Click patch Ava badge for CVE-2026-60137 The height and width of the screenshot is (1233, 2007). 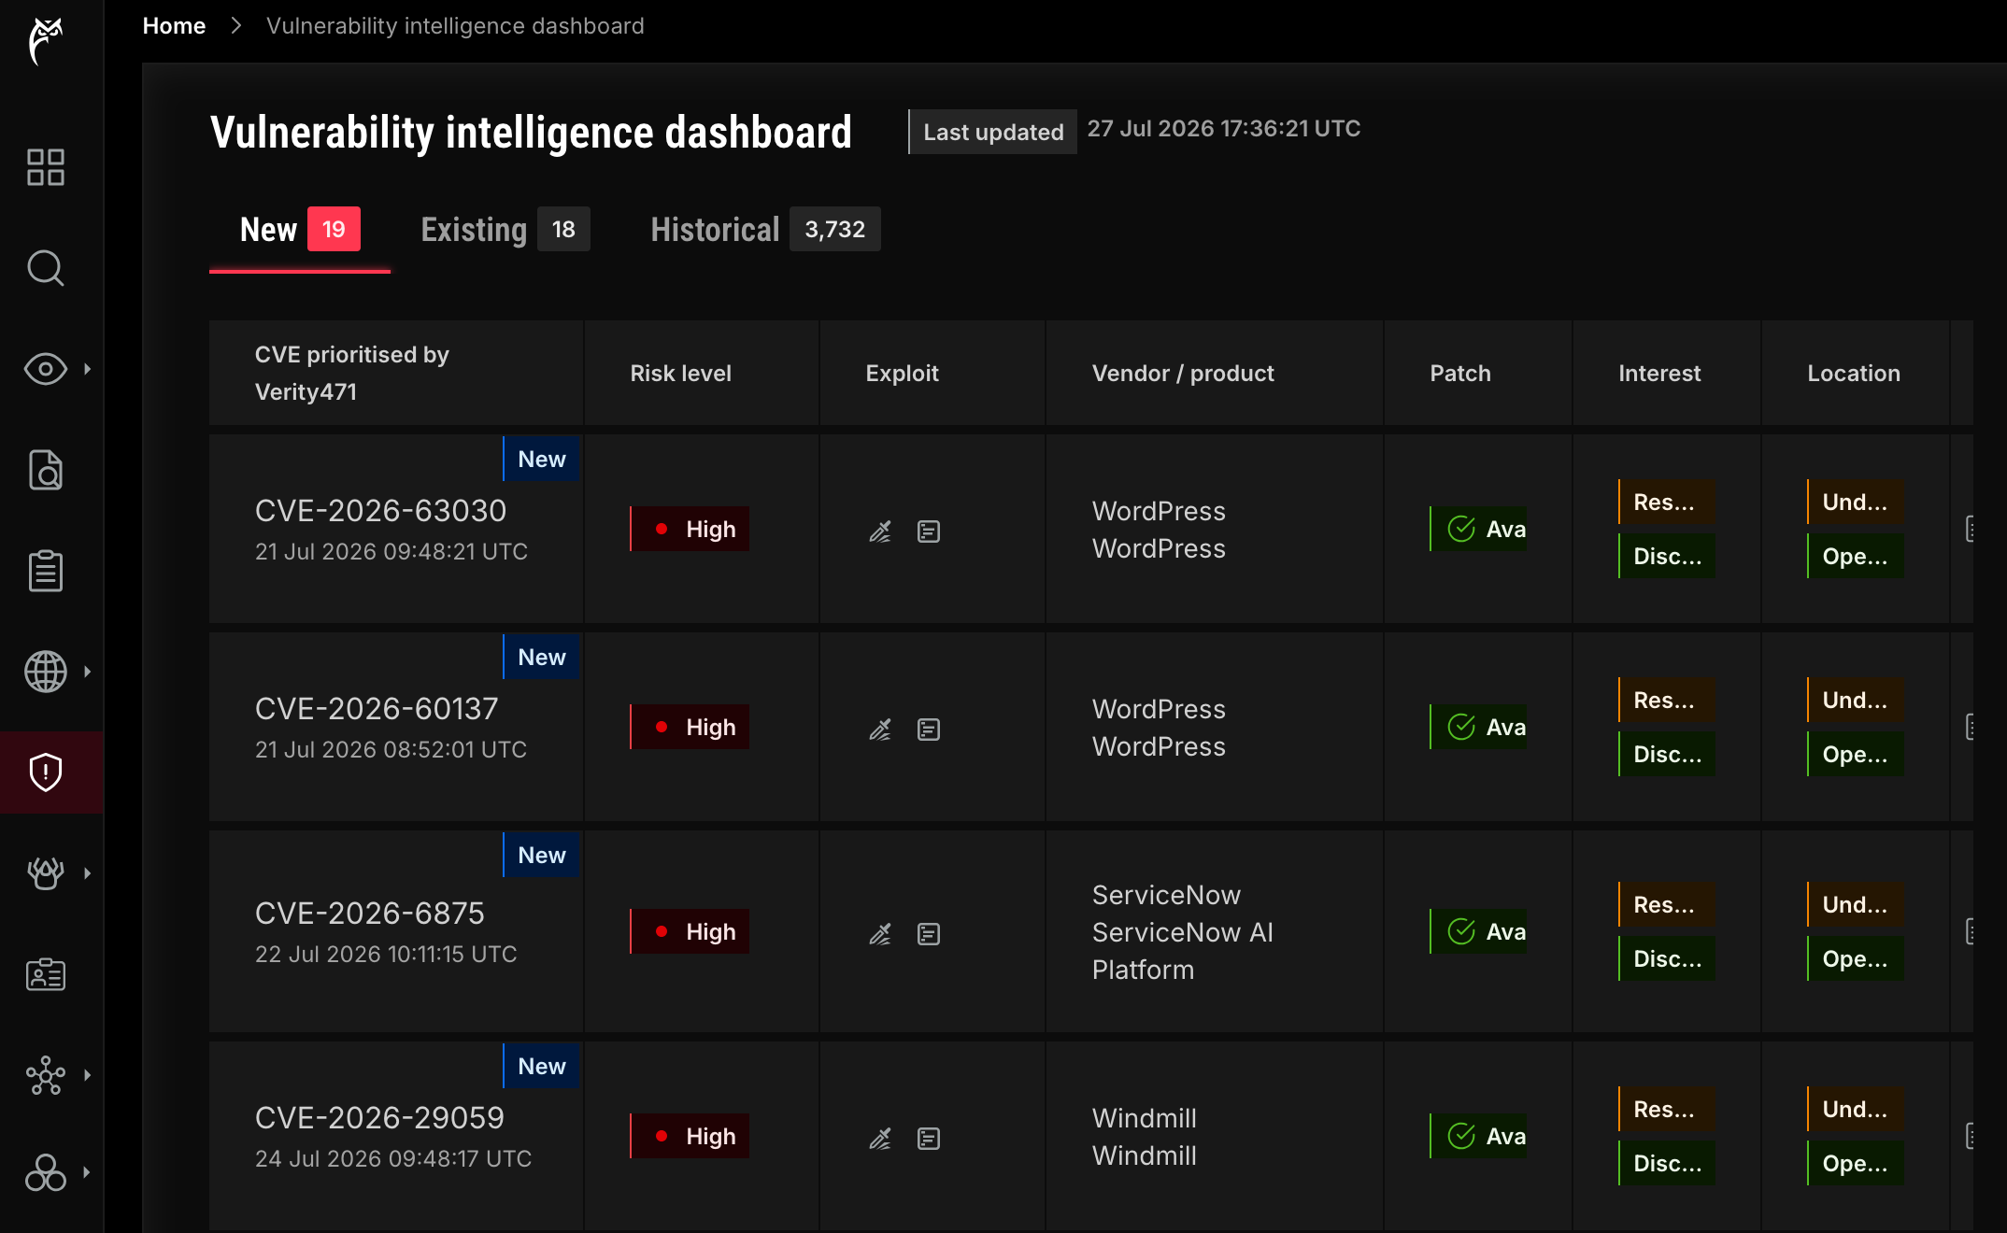click(x=1478, y=728)
